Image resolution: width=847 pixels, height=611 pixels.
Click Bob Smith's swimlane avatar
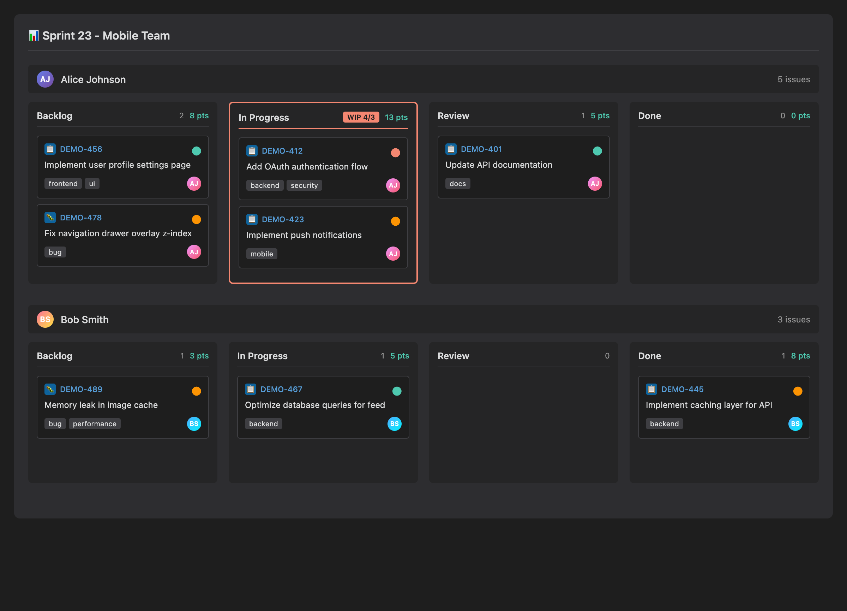pyautogui.click(x=45, y=320)
